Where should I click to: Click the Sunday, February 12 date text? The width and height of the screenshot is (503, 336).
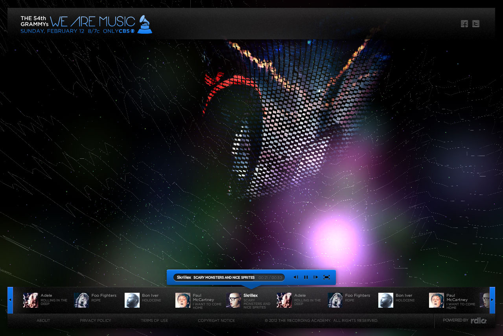tap(52, 31)
